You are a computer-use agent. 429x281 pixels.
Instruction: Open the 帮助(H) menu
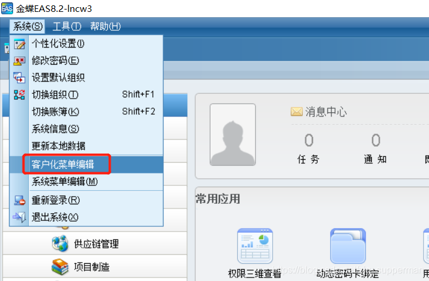point(105,27)
